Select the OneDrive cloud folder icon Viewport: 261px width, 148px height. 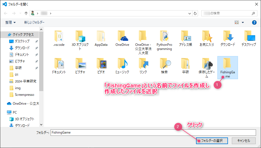click(x=122, y=36)
